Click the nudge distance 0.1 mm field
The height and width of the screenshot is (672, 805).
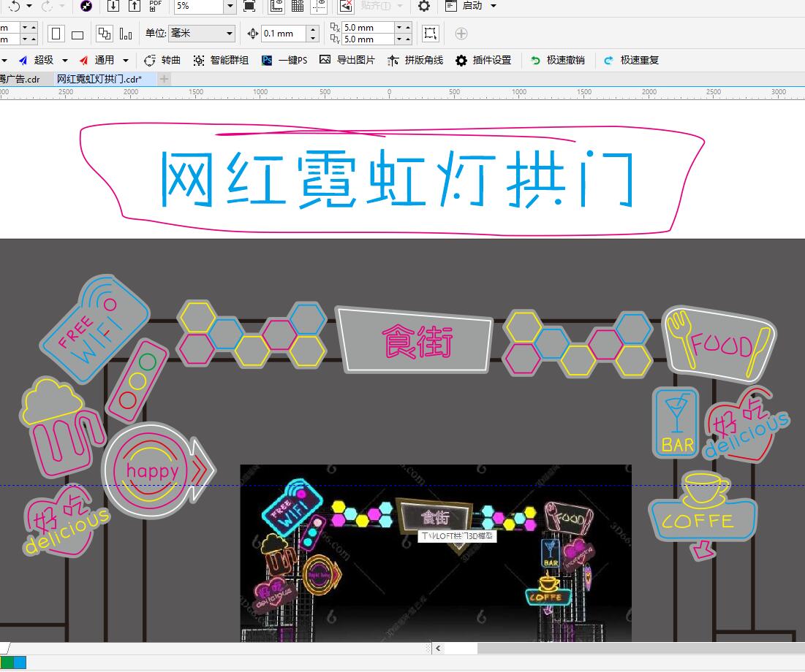[284, 34]
